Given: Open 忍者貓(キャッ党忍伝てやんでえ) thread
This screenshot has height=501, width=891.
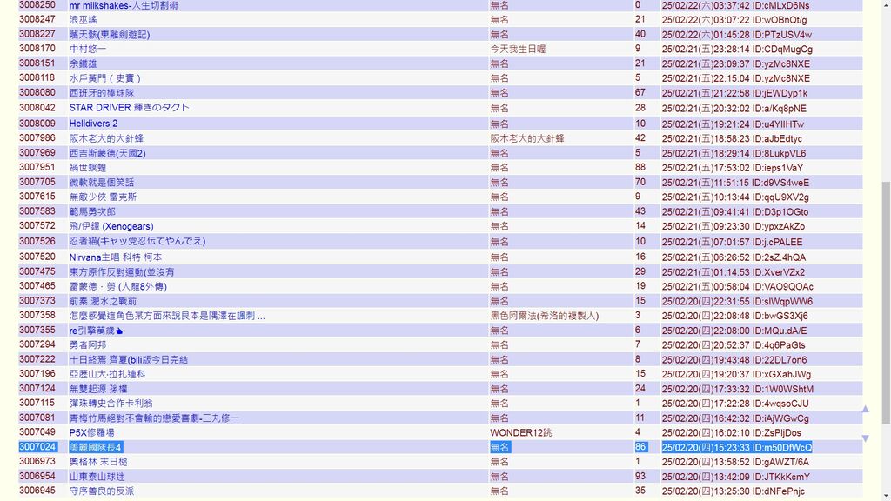Looking at the screenshot, I should click(x=137, y=242).
